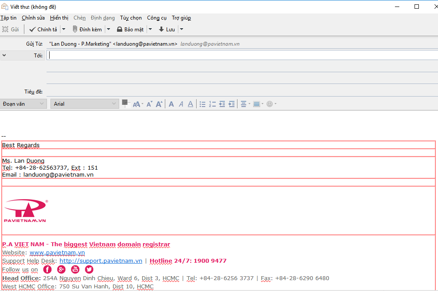Open the Tùy chọn menu
Screen dimensions: 438x291
[x=131, y=18]
